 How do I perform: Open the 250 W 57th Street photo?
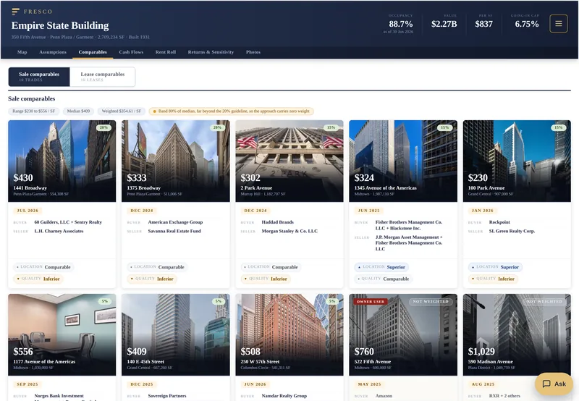click(289, 334)
